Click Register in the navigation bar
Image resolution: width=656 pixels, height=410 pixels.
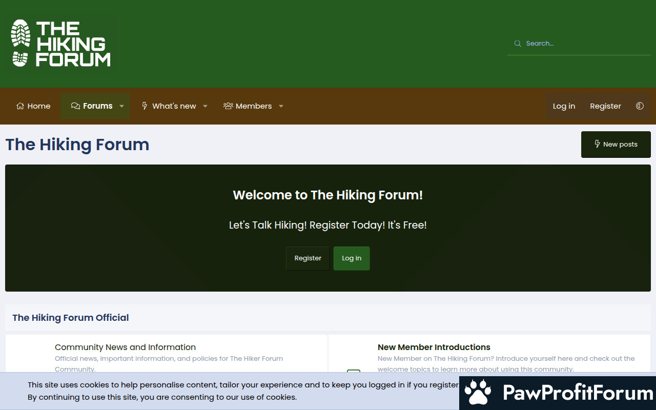pos(605,106)
